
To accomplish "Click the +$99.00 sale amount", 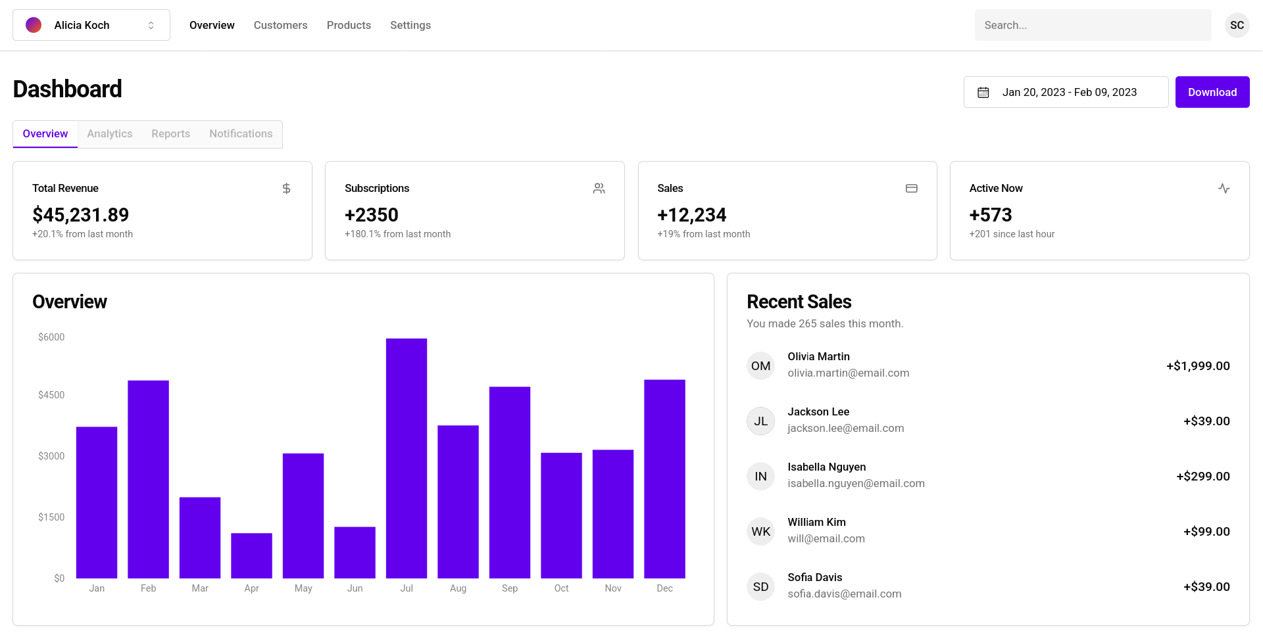I will coord(1206,531).
